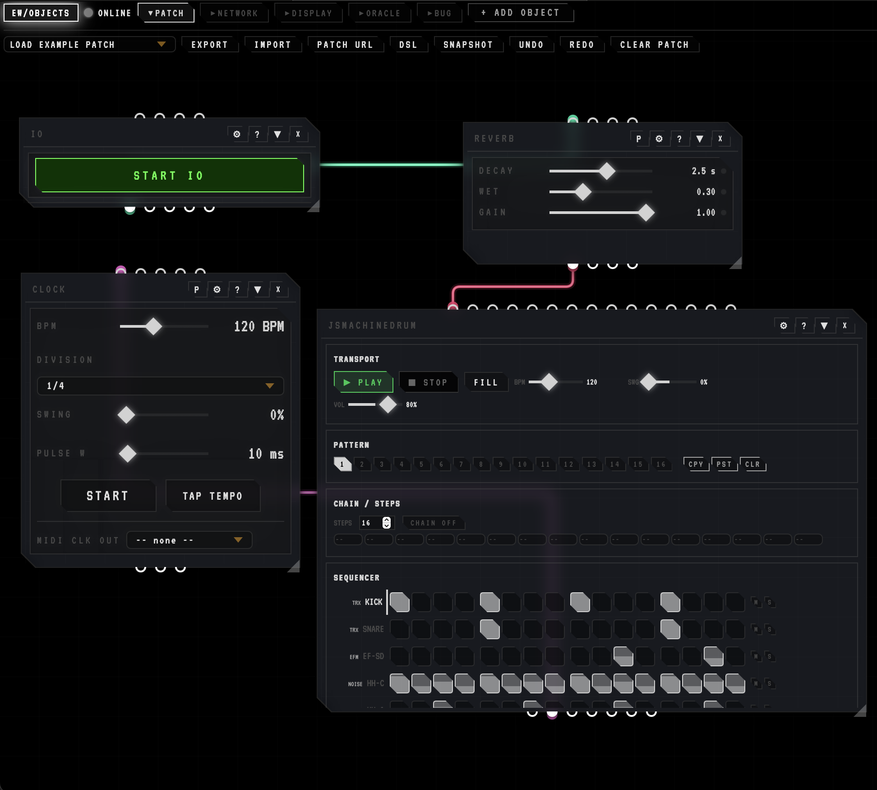The width and height of the screenshot is (877, 790).
Task: Collapse the IO module with its triangle
Action: 277,134
